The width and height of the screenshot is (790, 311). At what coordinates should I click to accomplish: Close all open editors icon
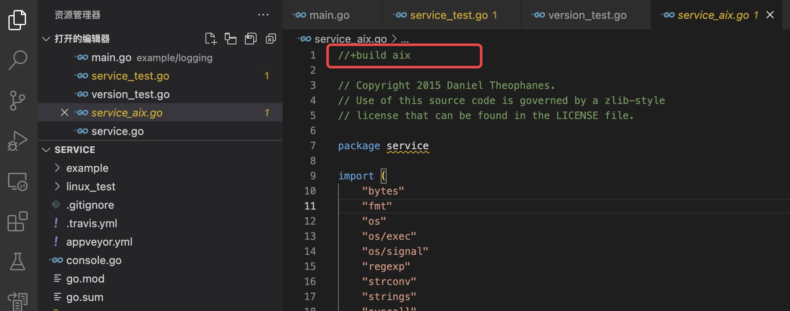coord(271,39)
